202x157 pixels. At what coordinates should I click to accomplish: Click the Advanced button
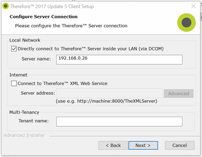click(179, 93)
